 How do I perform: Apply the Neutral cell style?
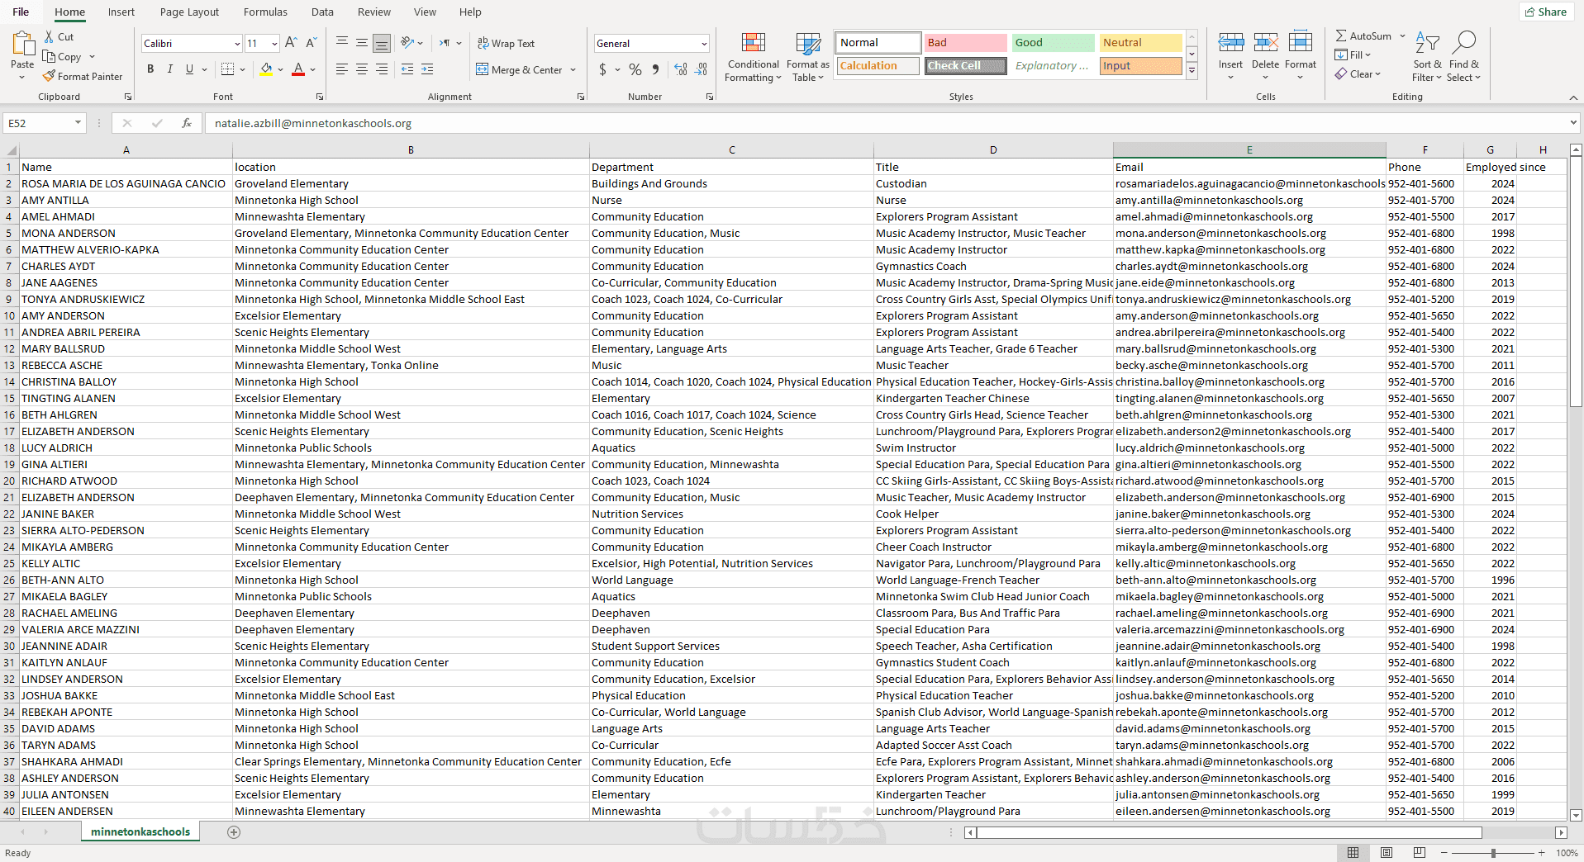1140,43
